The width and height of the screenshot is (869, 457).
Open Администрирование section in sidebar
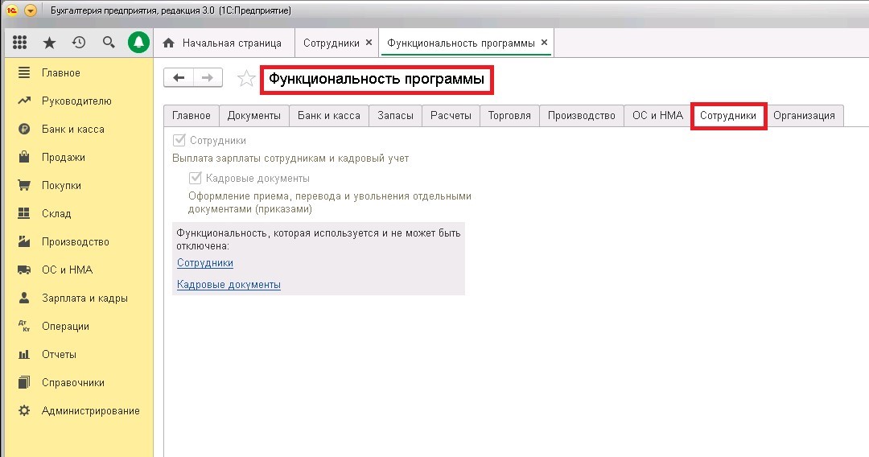click(90, 411)
